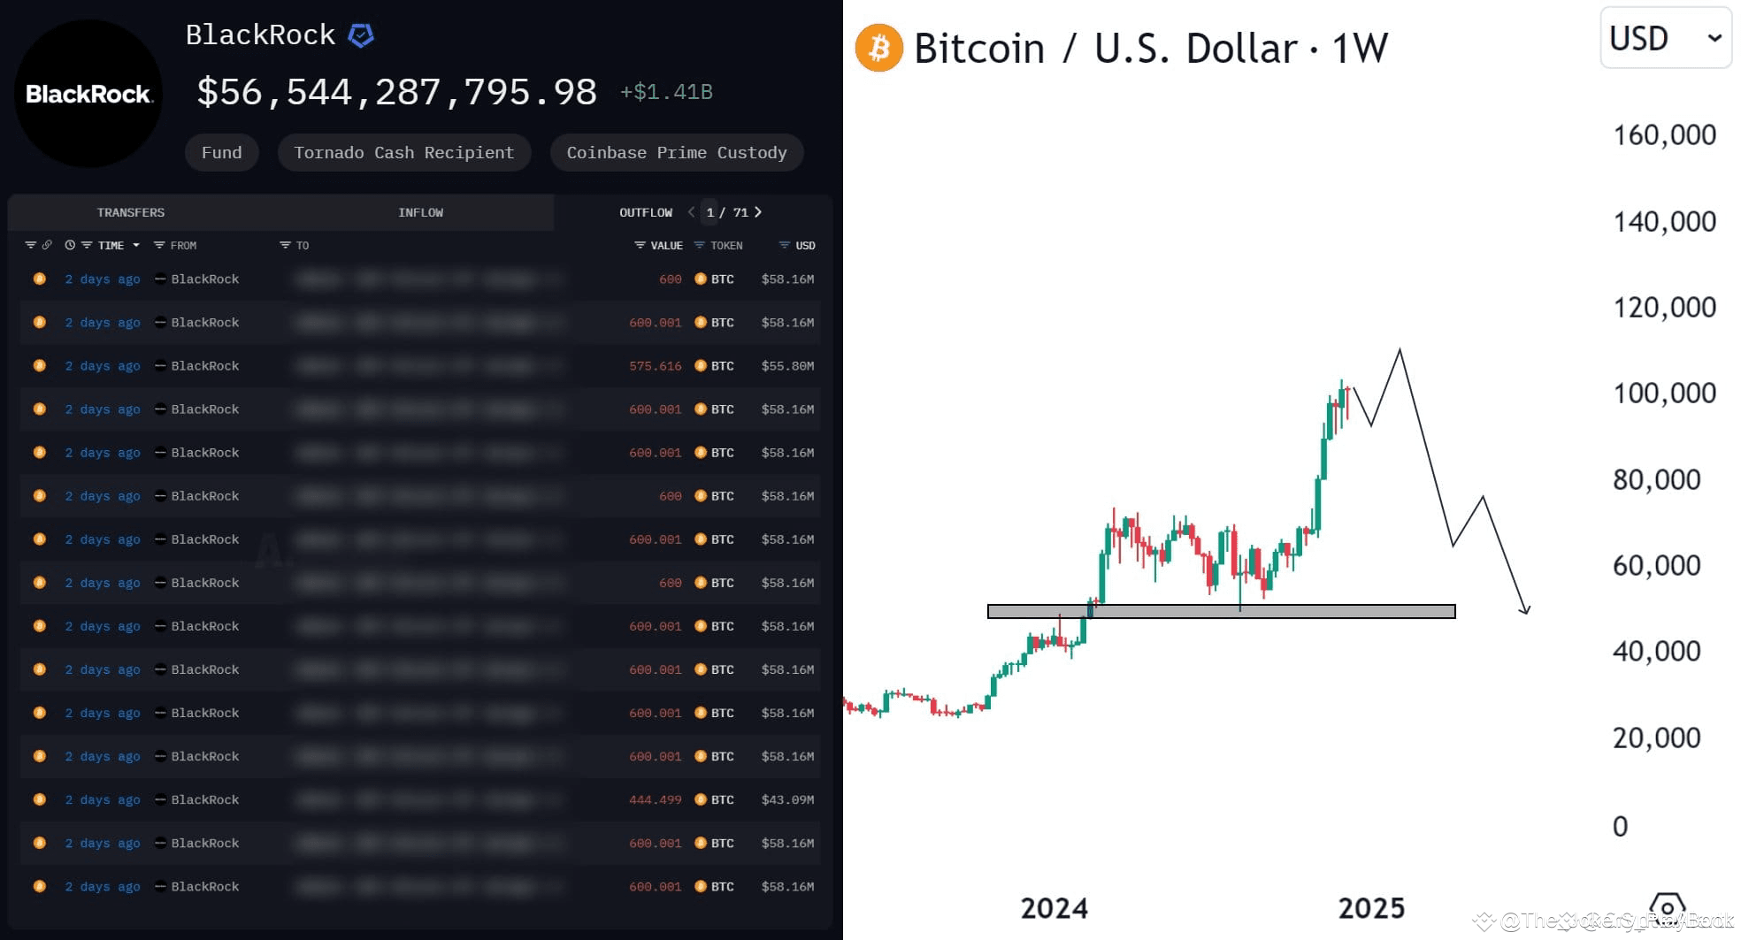1741x940 pixels.
Task: Select the TRANSFERS tab
Action: pyautogui.click(x=131, y=212)
